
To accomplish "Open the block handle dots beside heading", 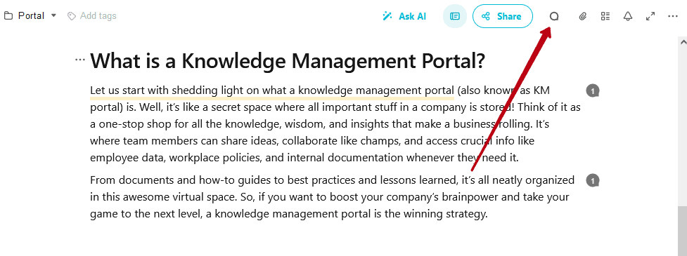I will point(79,60).
